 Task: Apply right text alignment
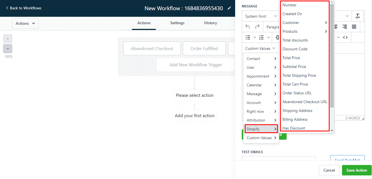click(x=344, y=27)
